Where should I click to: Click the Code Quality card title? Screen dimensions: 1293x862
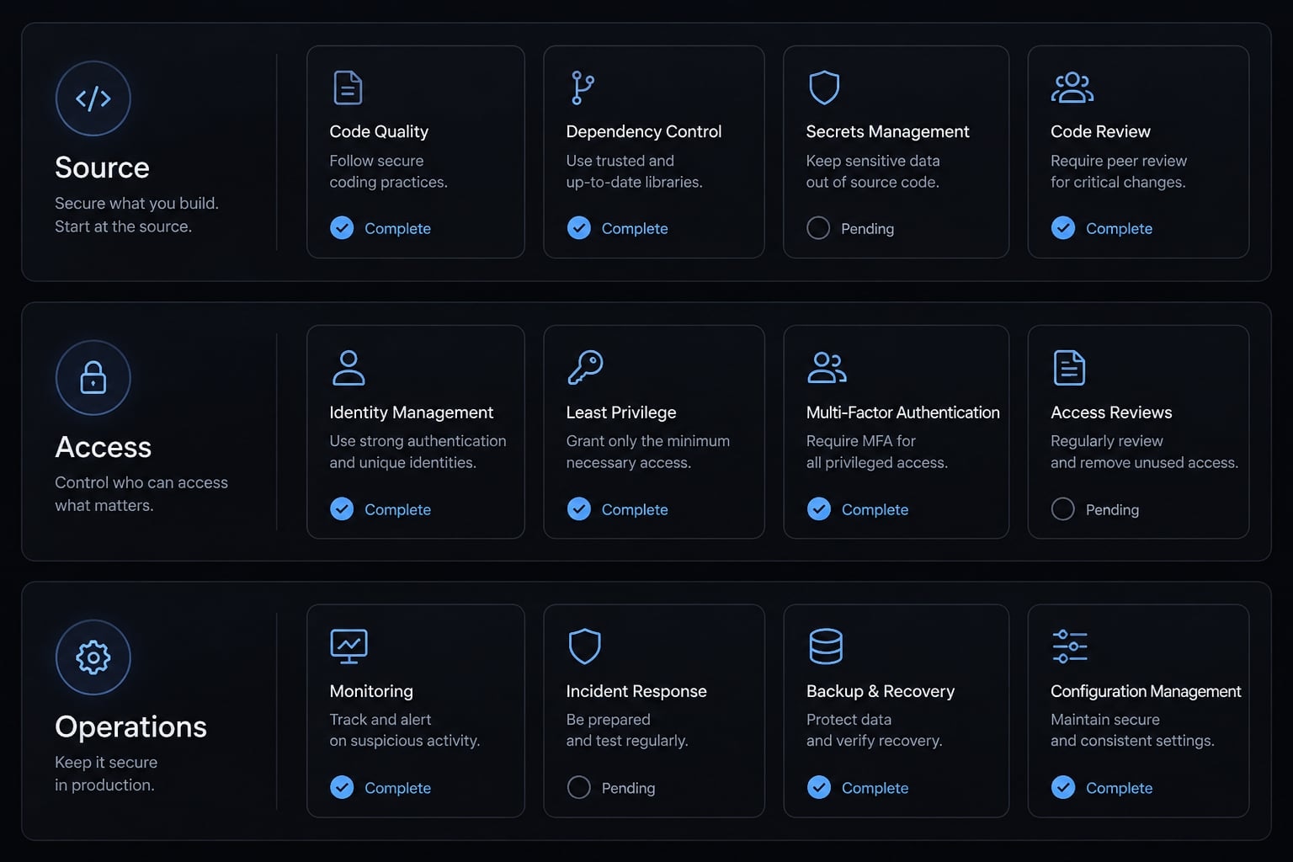[379, 132]
